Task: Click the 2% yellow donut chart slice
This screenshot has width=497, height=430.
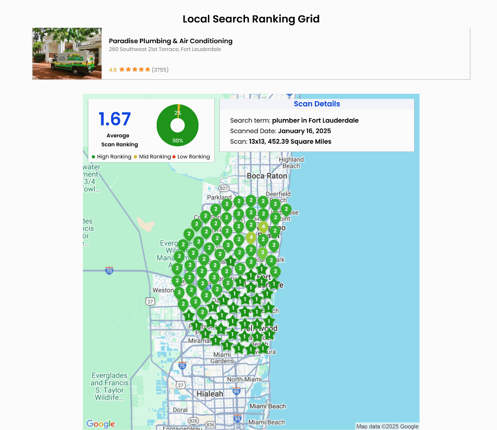Action: point(179,112)
